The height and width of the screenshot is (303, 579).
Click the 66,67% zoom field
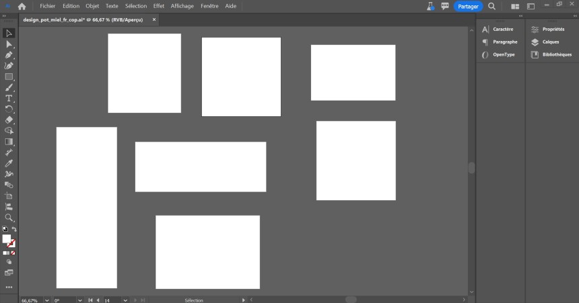point(31,300)
